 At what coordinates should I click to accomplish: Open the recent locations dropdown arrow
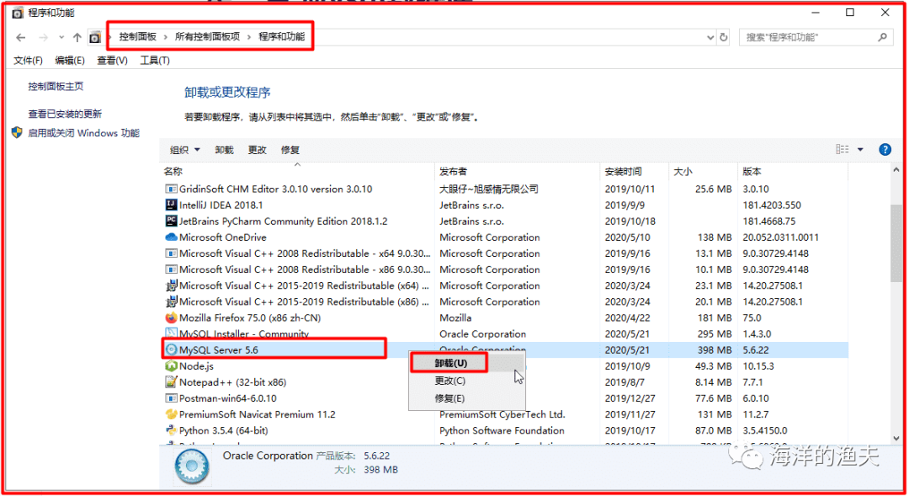coord(61,38)
